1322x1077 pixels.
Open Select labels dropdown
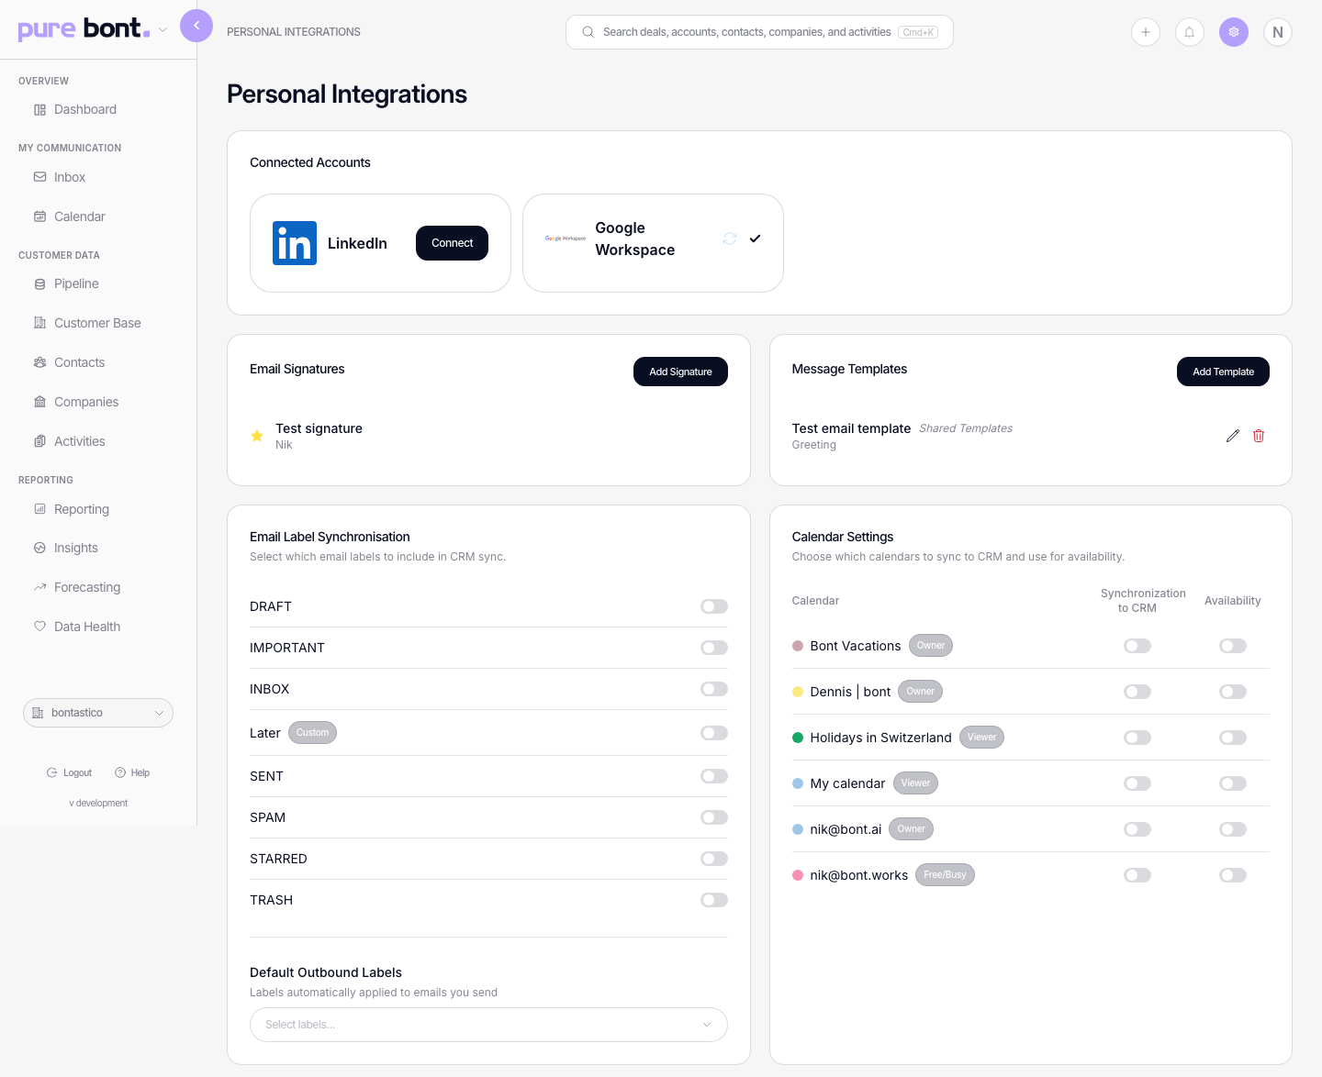pyautogui.click(x=488, y=1025)
